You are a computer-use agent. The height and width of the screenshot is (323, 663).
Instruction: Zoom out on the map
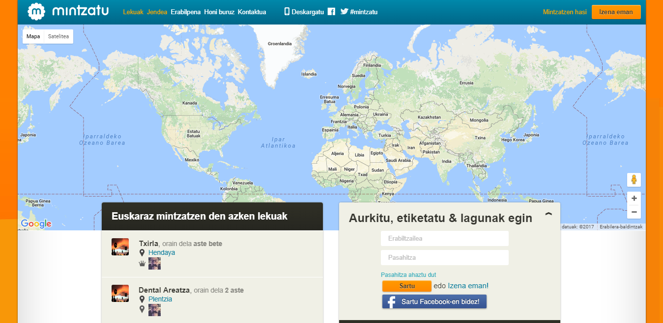634,212
